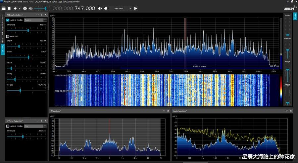The width and height of the screenshot is (298, 163).
Task: Adjust the IF Noise Reduction Threshold slider
Action: 26,31
